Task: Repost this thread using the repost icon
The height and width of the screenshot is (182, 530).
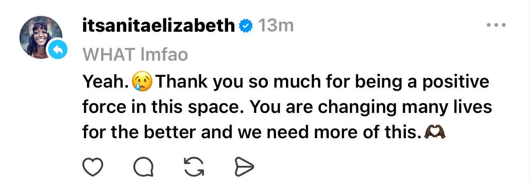Action: [193, 167]
